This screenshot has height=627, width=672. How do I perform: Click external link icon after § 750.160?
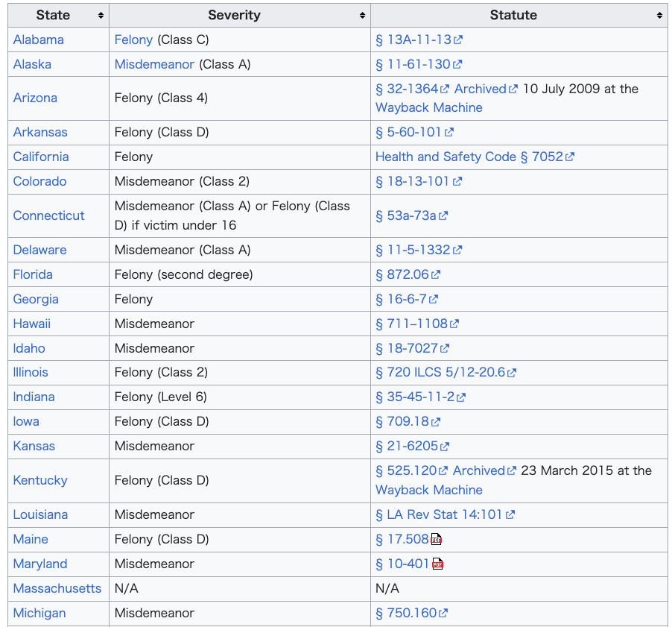(x=443, y=614)
